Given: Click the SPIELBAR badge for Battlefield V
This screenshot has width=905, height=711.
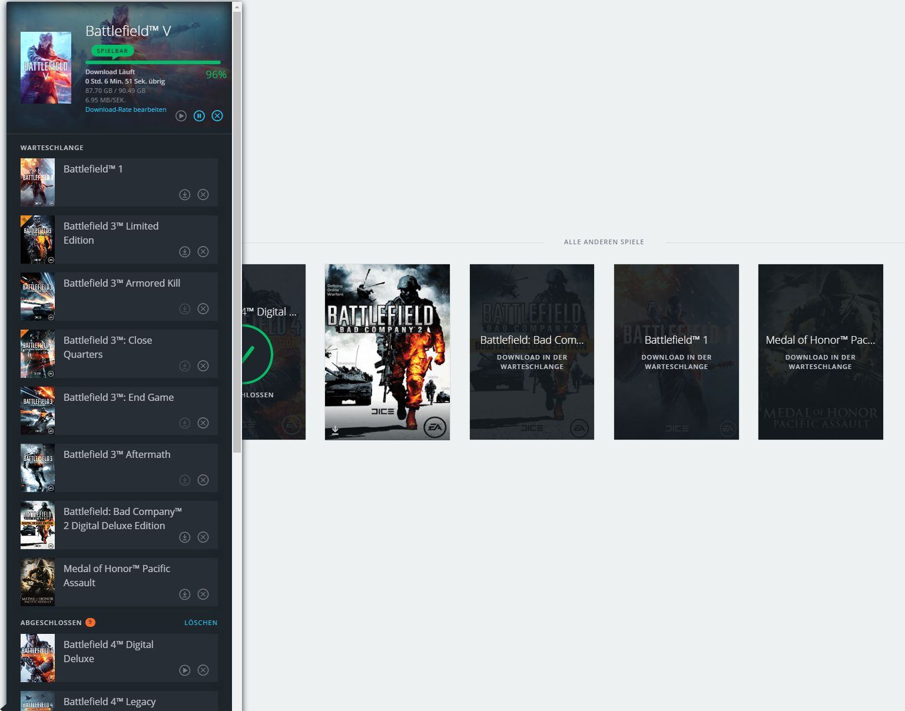Looking at the screenshot, I should click(112, 51).
